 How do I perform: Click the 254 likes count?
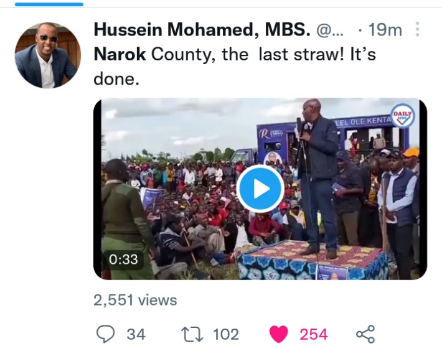[314, 334]
